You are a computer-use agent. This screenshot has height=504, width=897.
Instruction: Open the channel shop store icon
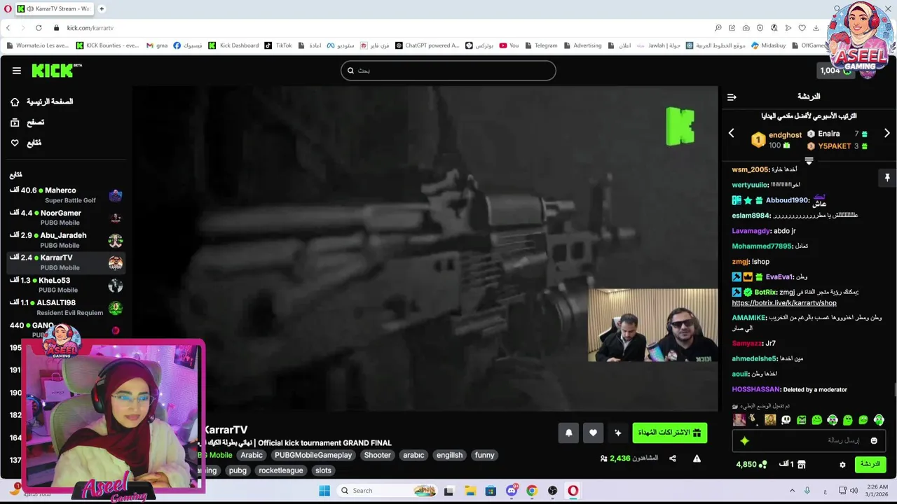tap(802, 464)
